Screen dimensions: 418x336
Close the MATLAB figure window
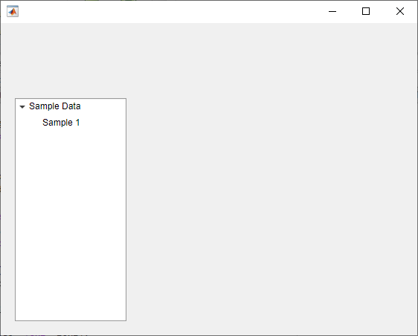click(x=400, y=11)
